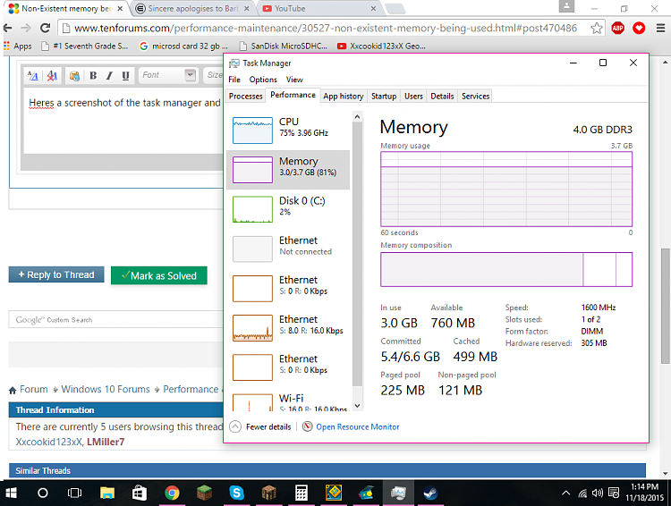Viewport: 671px width, 506px height.
Task: Click the browser address bar
Action: (326, 29)
